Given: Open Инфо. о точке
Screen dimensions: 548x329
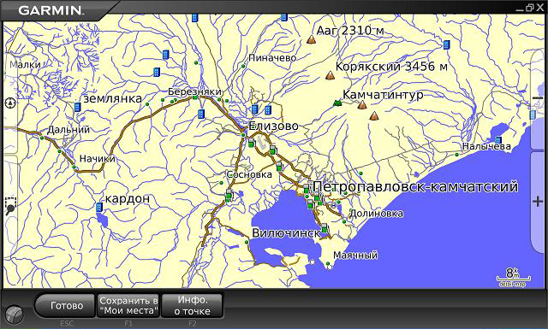Looking at the screenshot, I should 192,306.
